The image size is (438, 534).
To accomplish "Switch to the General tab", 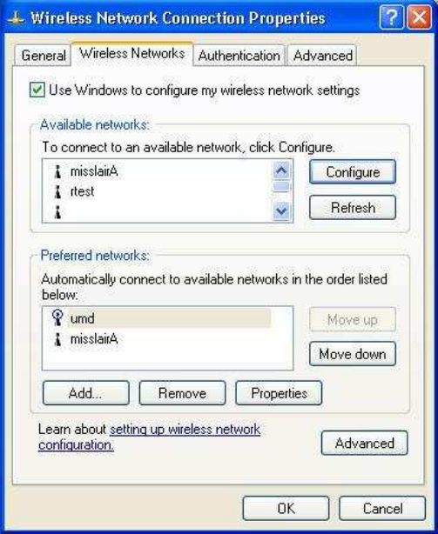I will point(43,56).
